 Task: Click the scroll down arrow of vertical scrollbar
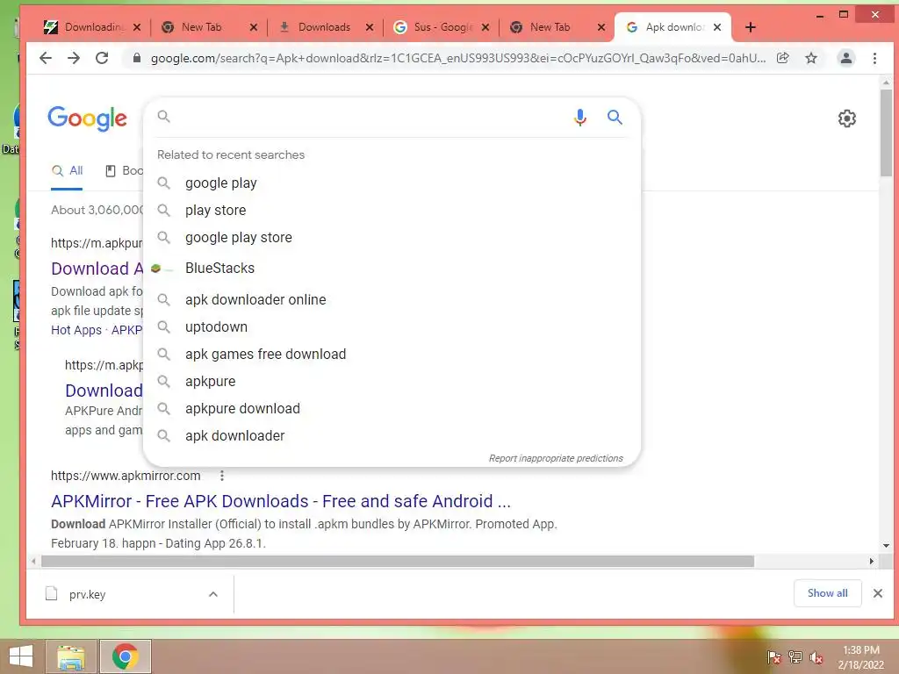[x=887, y=546]
